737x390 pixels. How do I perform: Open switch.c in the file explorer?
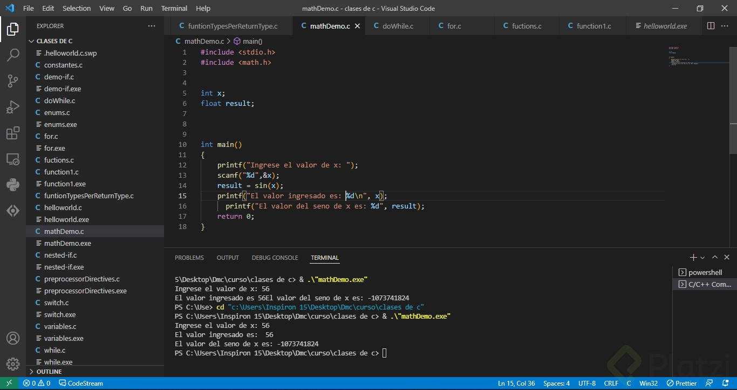tap(56, 302)
